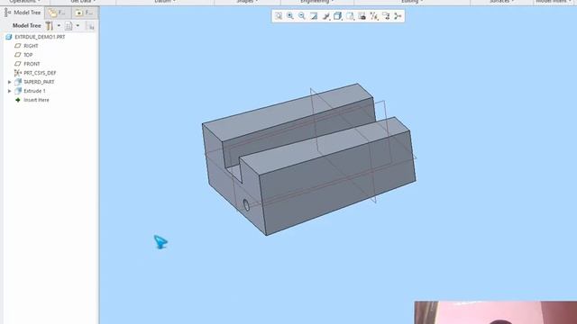Viewport: 577px width, 324px height.
Task: Open the View Manager icon
Action: [362, 16]
